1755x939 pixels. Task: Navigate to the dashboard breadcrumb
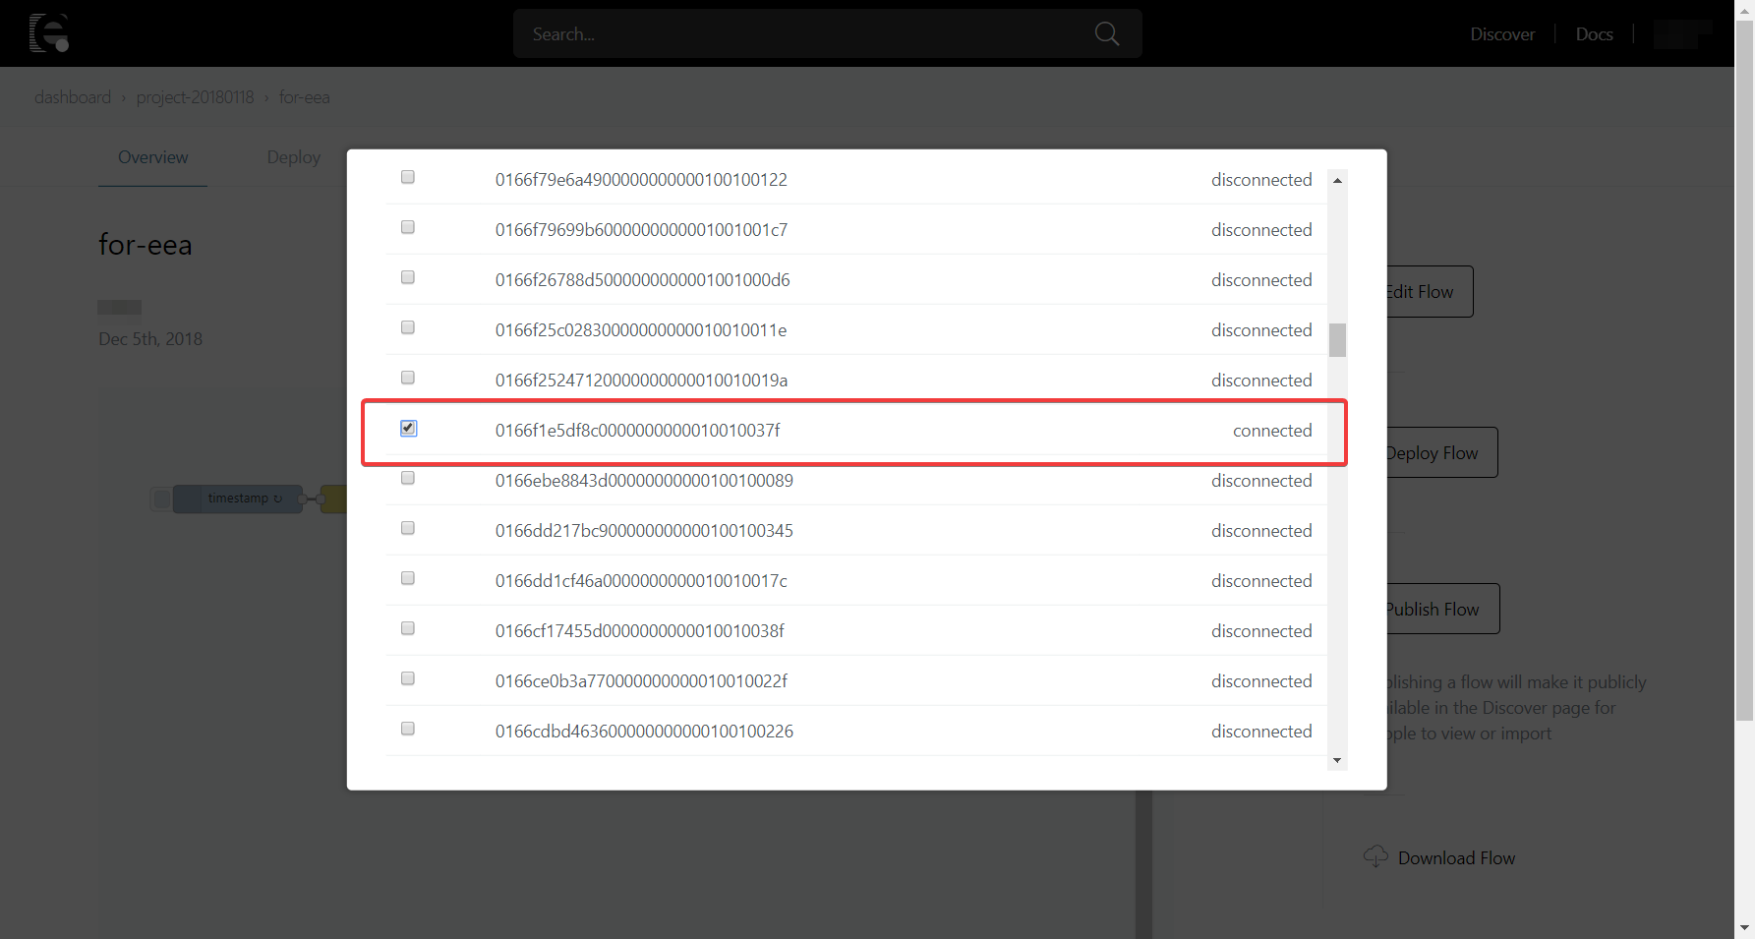[x=73, y=96]
